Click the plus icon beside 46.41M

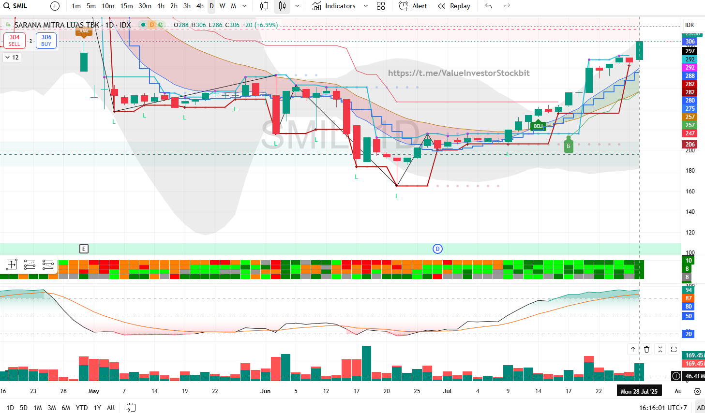point(676,376)
